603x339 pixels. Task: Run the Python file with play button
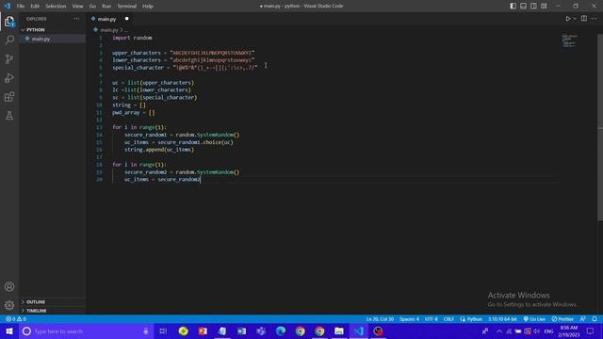coord(567,19)
